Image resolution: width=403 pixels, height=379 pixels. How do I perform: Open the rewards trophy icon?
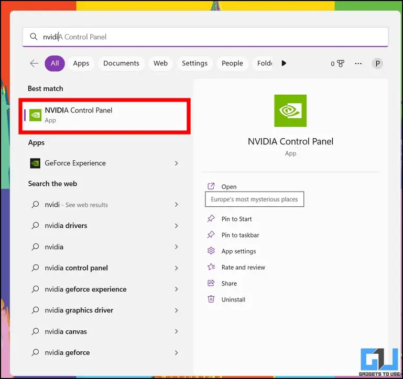pyautogui.click(x=341, y=63)
